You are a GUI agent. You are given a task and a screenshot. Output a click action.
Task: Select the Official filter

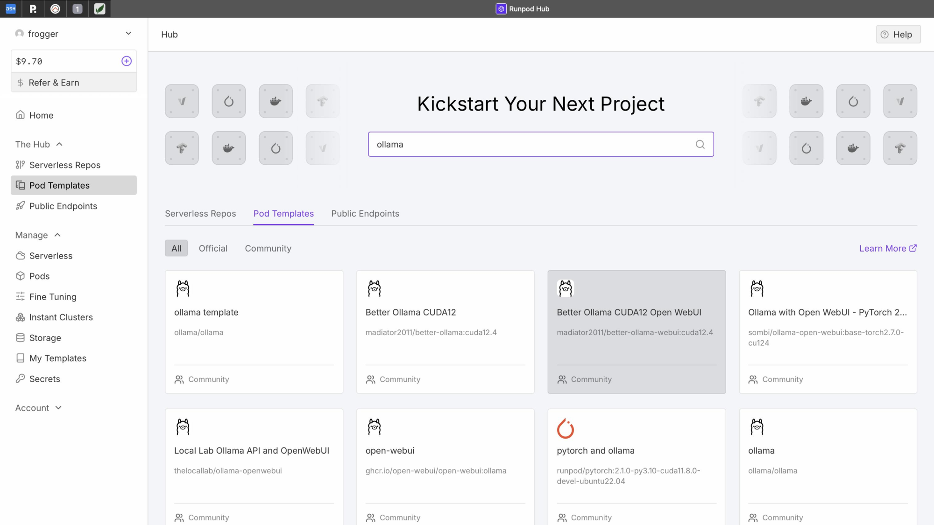coord(213,248)
